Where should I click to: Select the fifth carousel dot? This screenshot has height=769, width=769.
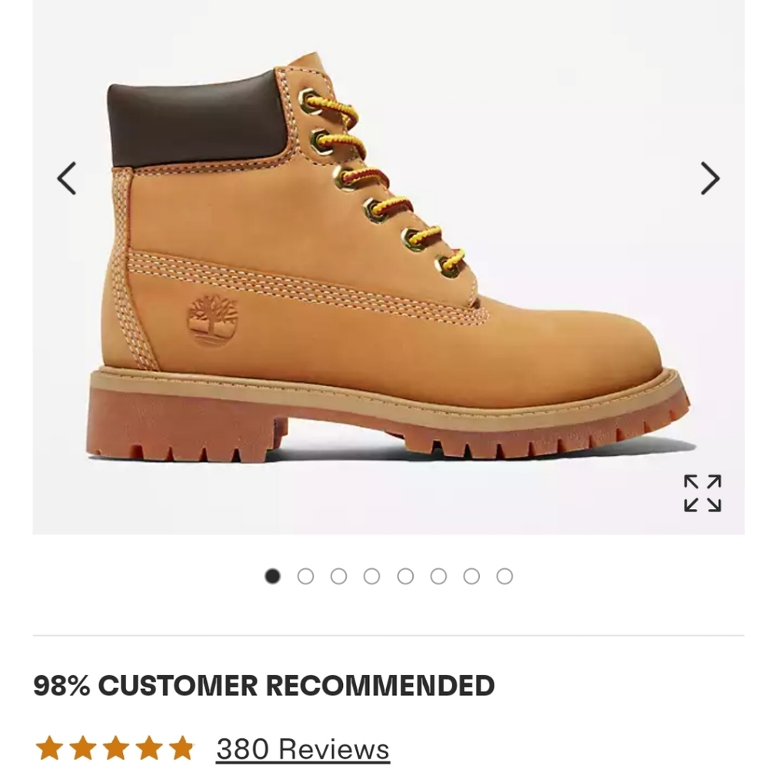point(404,574)
